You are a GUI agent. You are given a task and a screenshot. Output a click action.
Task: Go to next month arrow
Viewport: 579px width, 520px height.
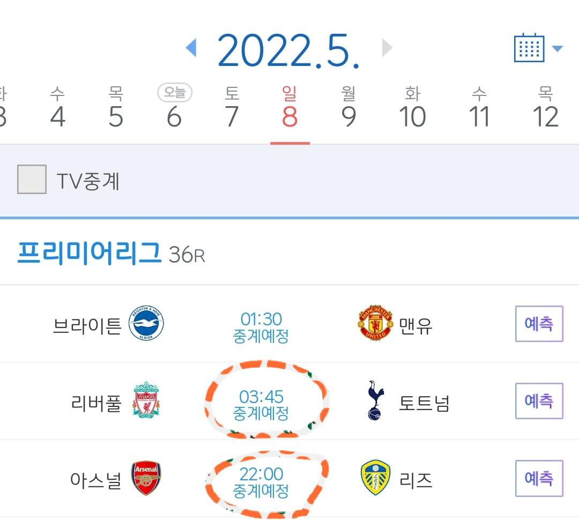pos(387,48)
